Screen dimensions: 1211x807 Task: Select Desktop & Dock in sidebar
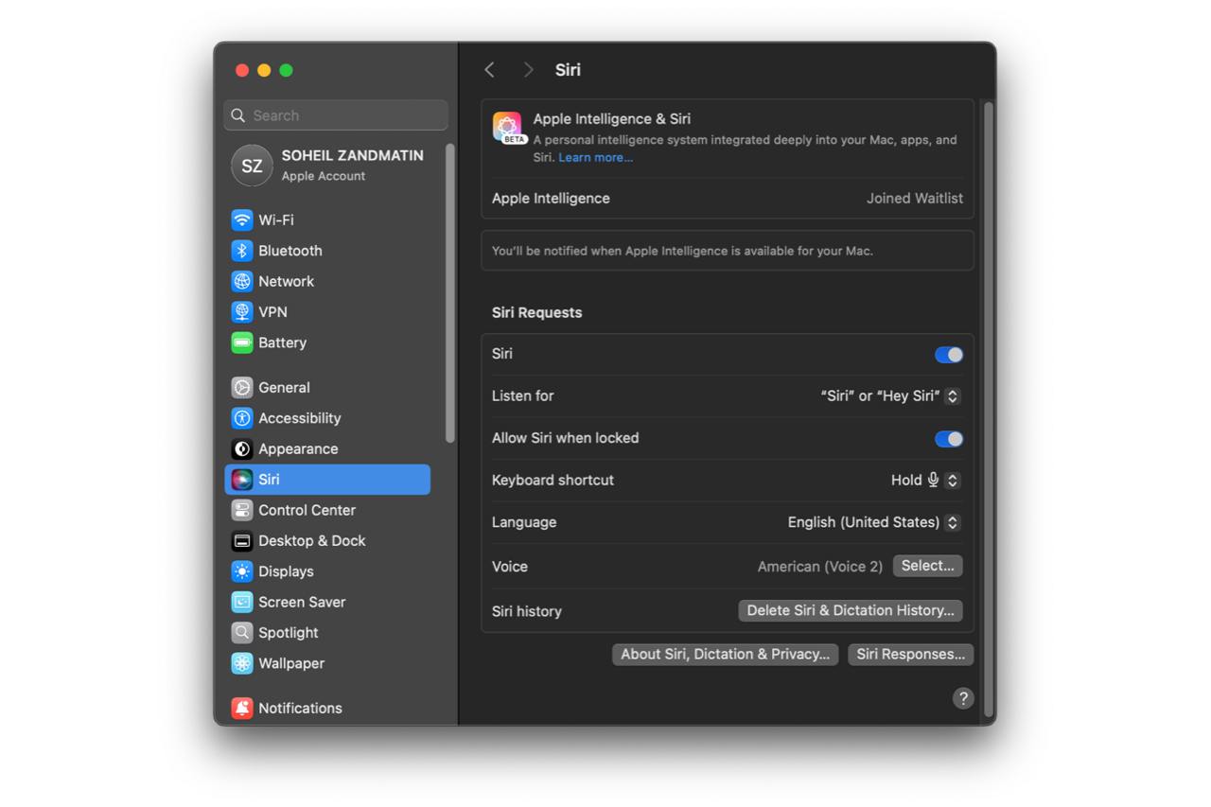tap(327, 541)
